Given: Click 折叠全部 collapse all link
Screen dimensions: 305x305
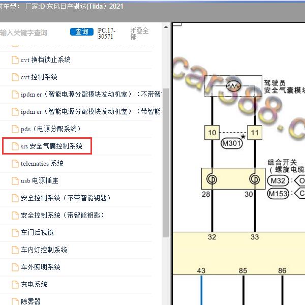Looking at the screenshot, I should click(139, 34).
